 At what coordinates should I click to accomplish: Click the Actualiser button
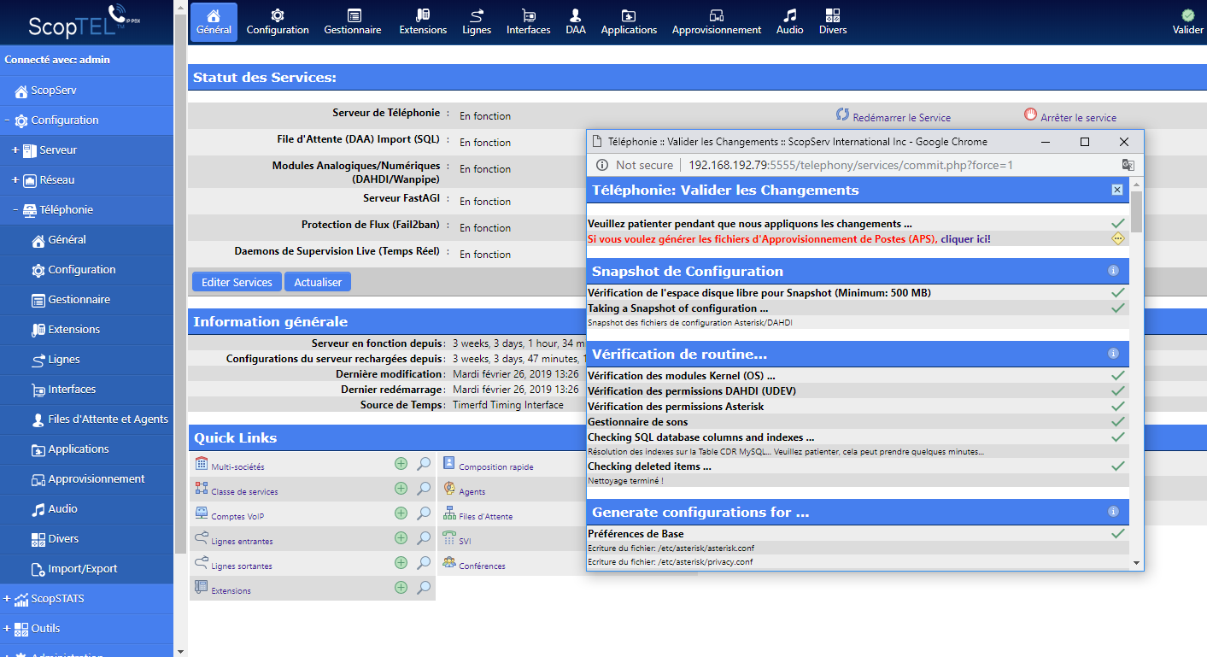(318, 282)
